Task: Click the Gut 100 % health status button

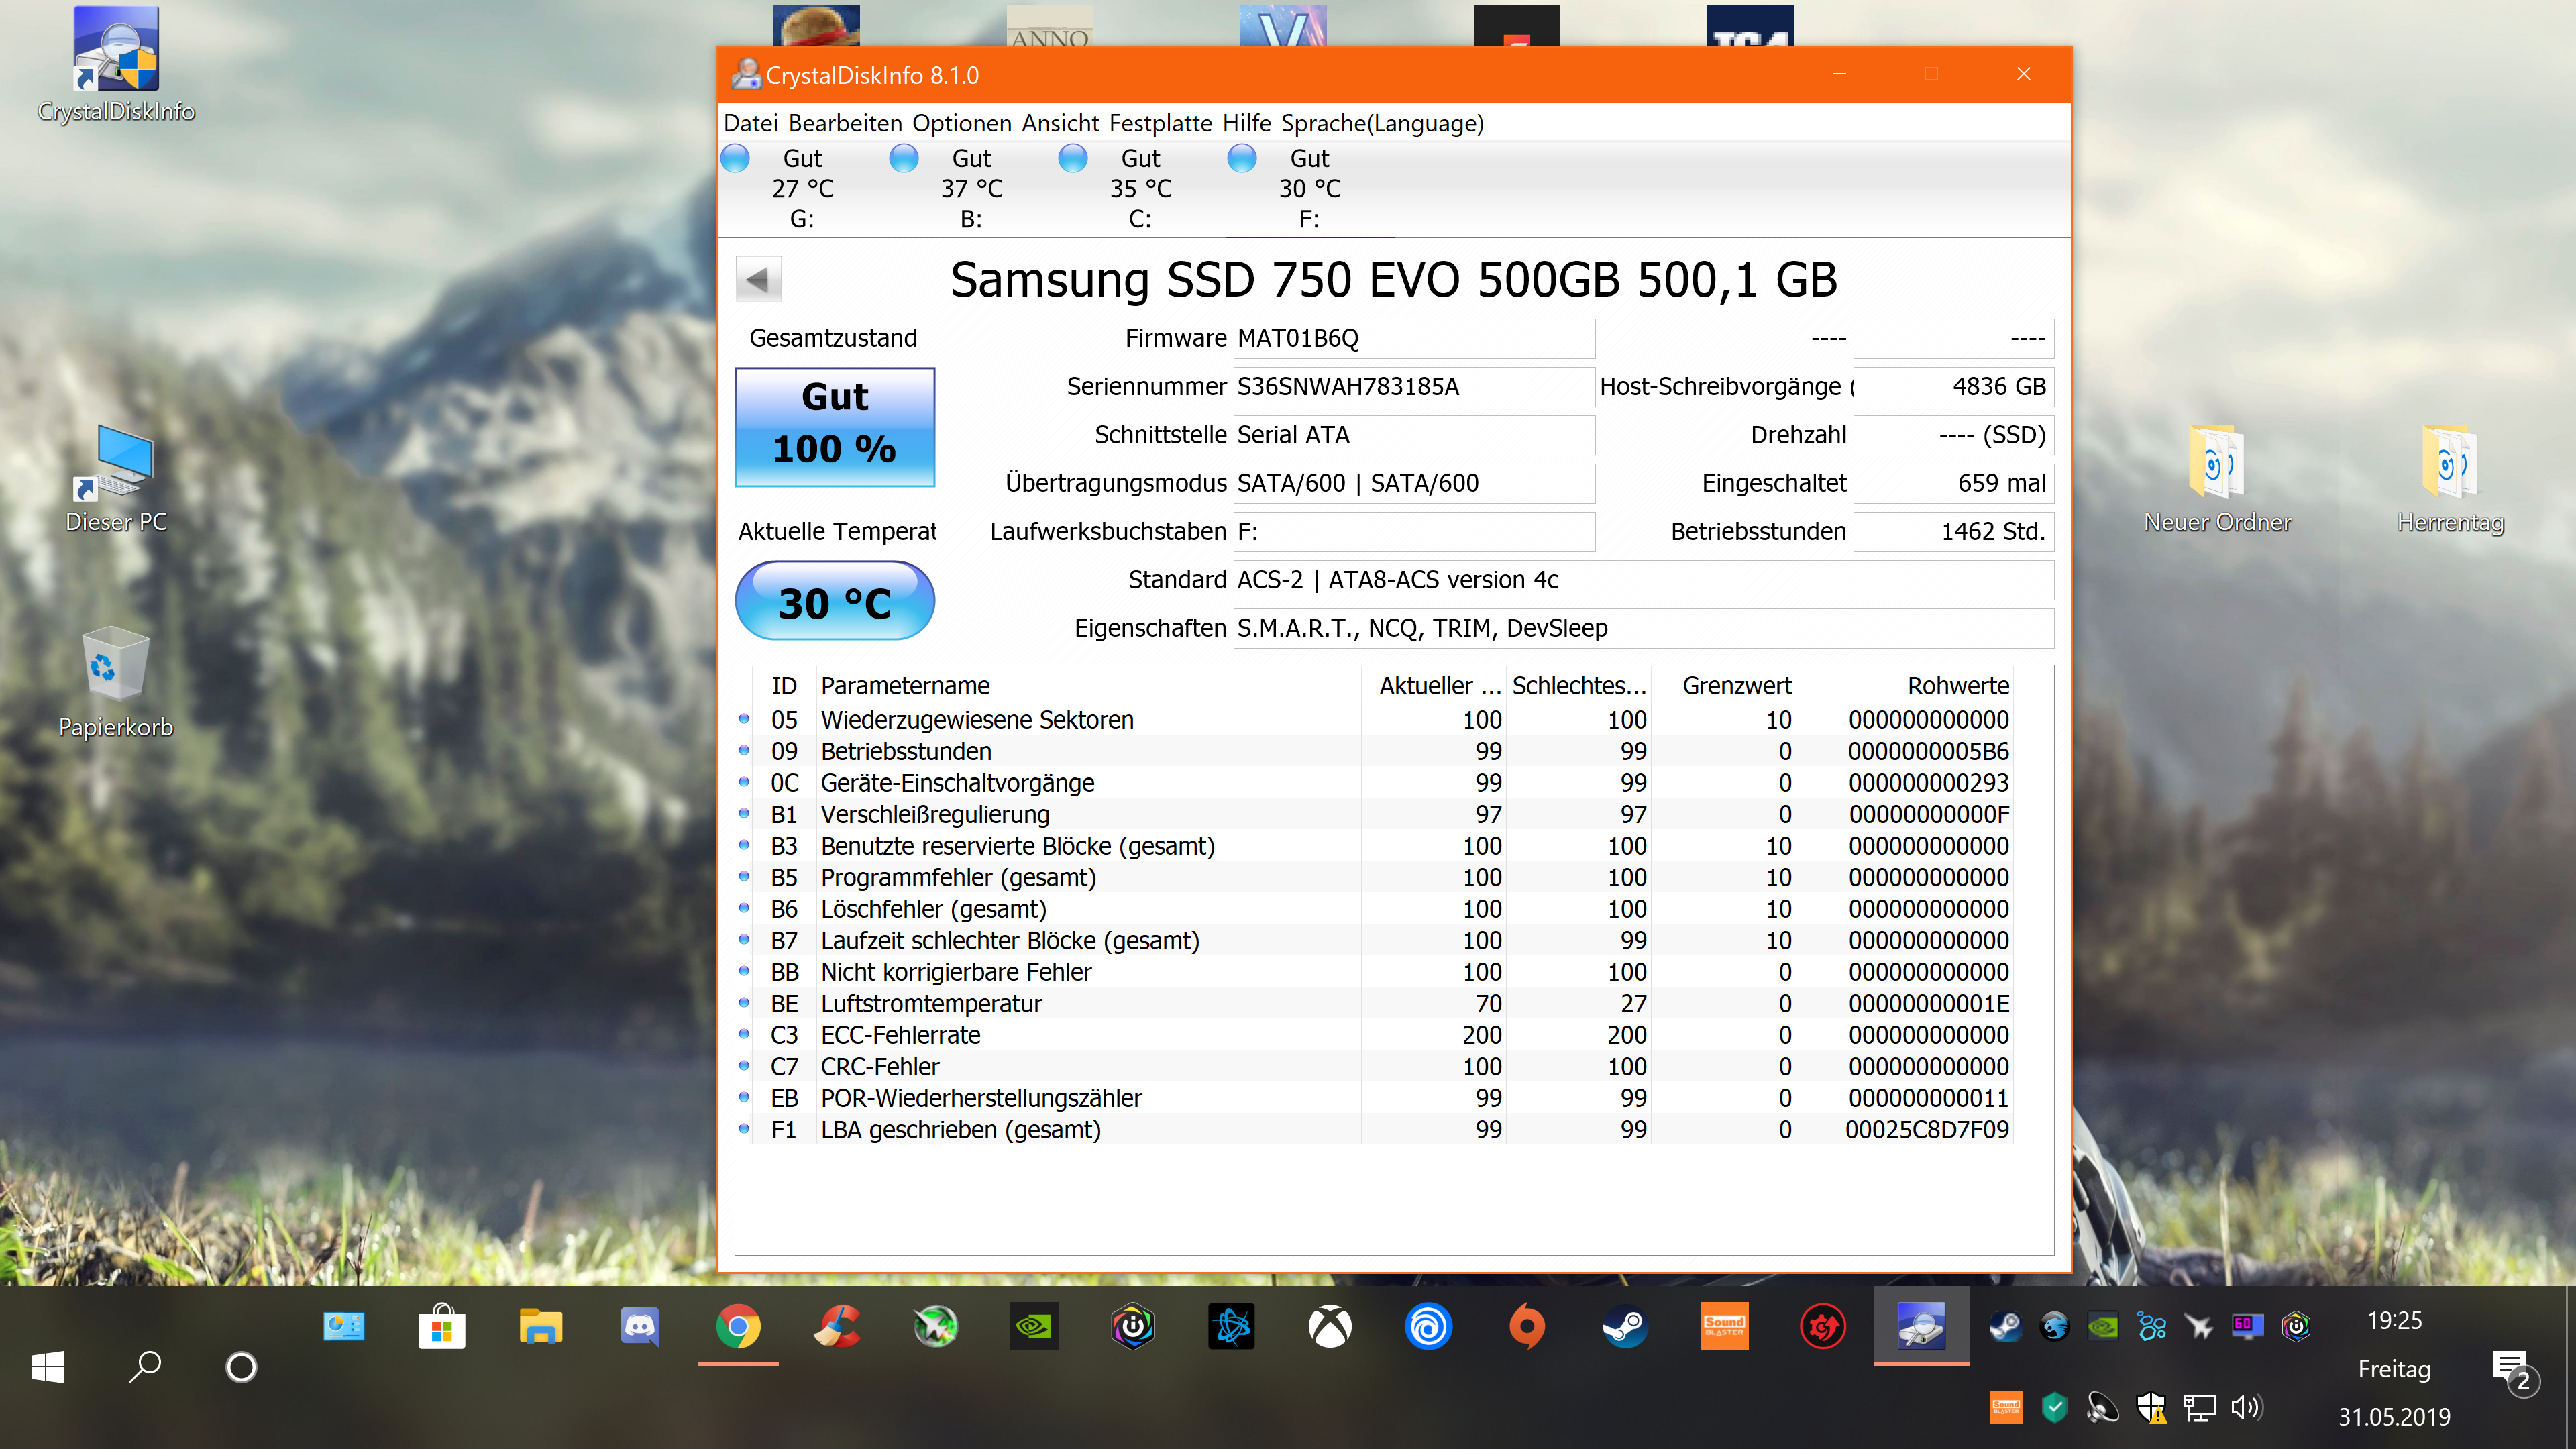Action: point(835,426)
